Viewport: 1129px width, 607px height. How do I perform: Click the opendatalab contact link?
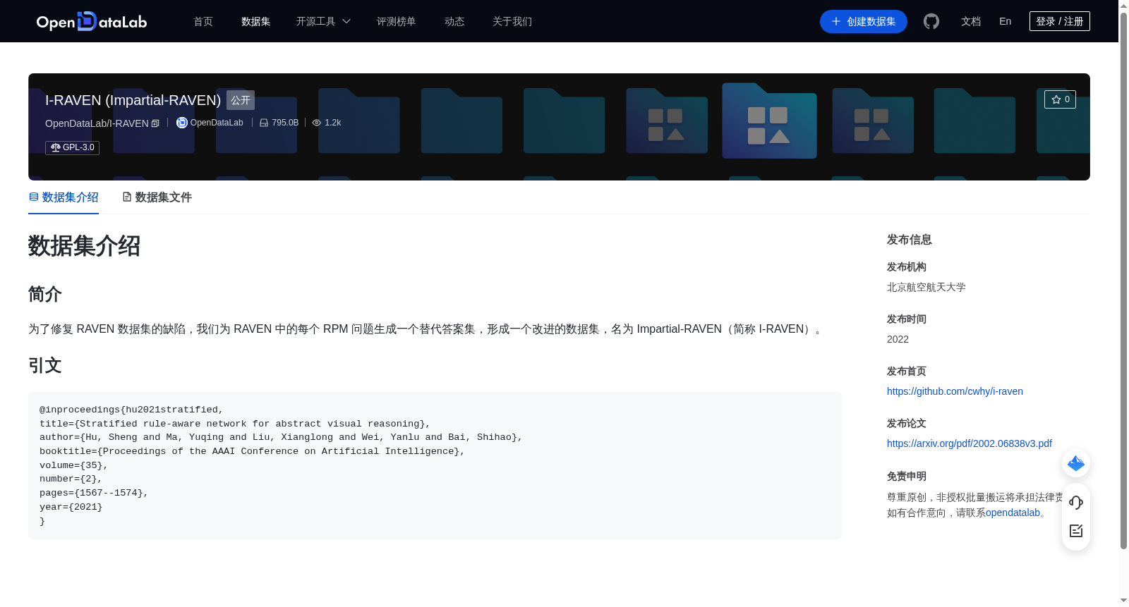pos(1013,513)
